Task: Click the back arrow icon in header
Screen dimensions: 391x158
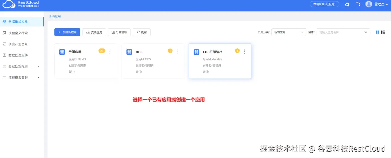Action: tap(358, 4)
